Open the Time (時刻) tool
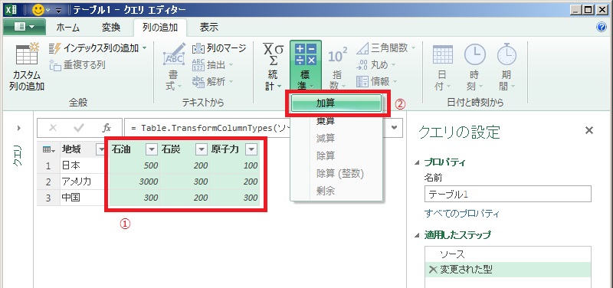Screen dimensions: 613x288 tap(474, 67)
